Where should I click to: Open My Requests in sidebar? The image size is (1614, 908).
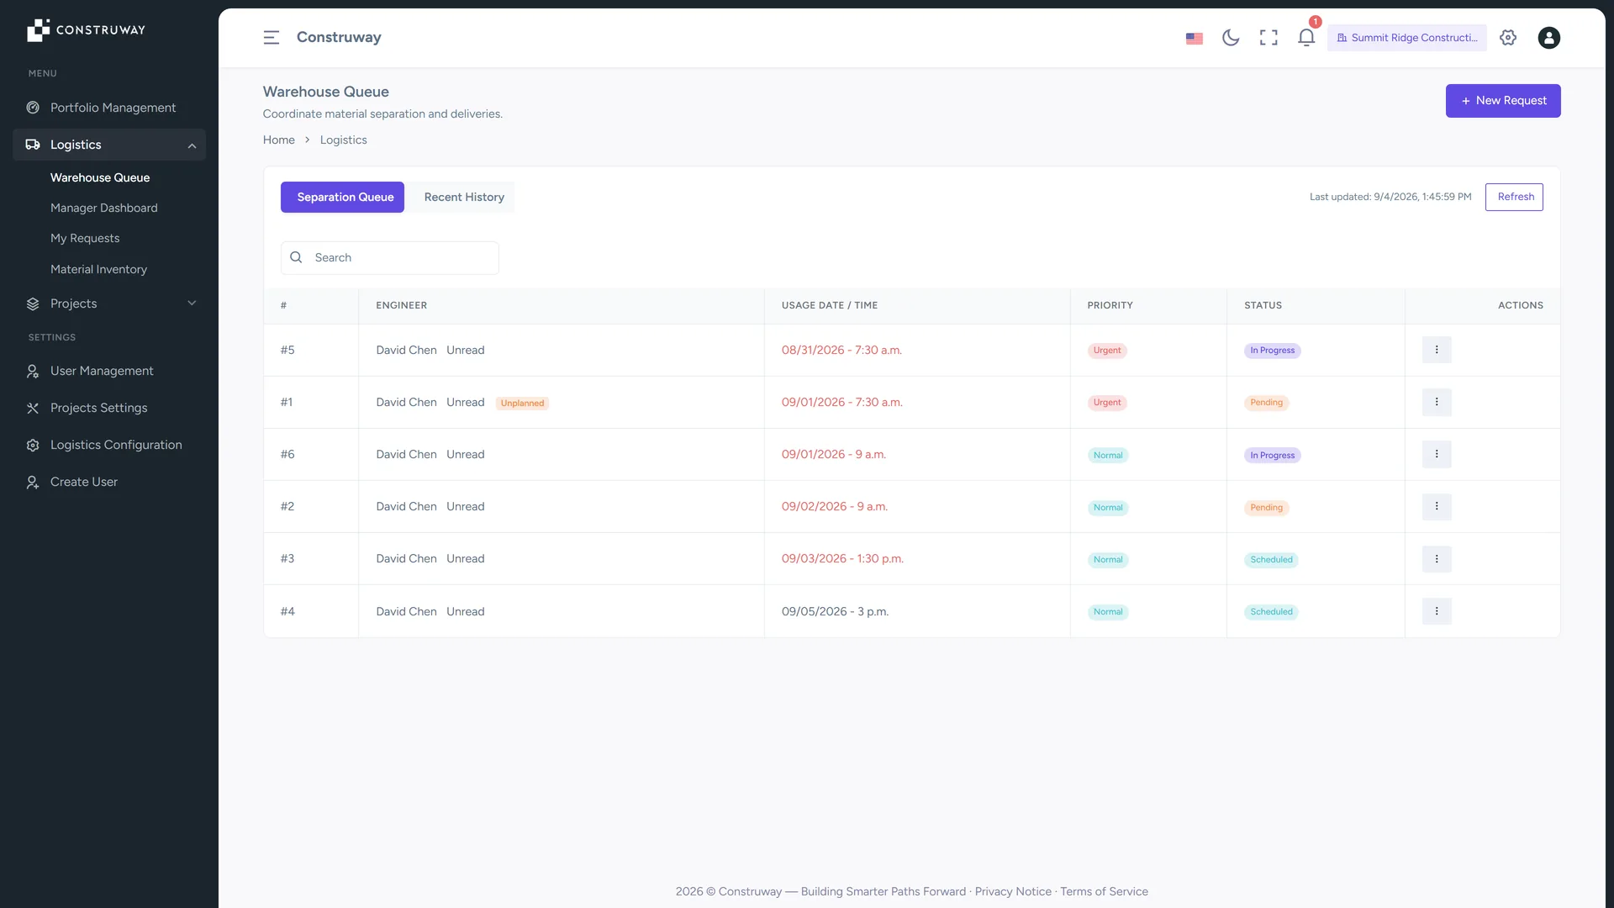(85, 239)
